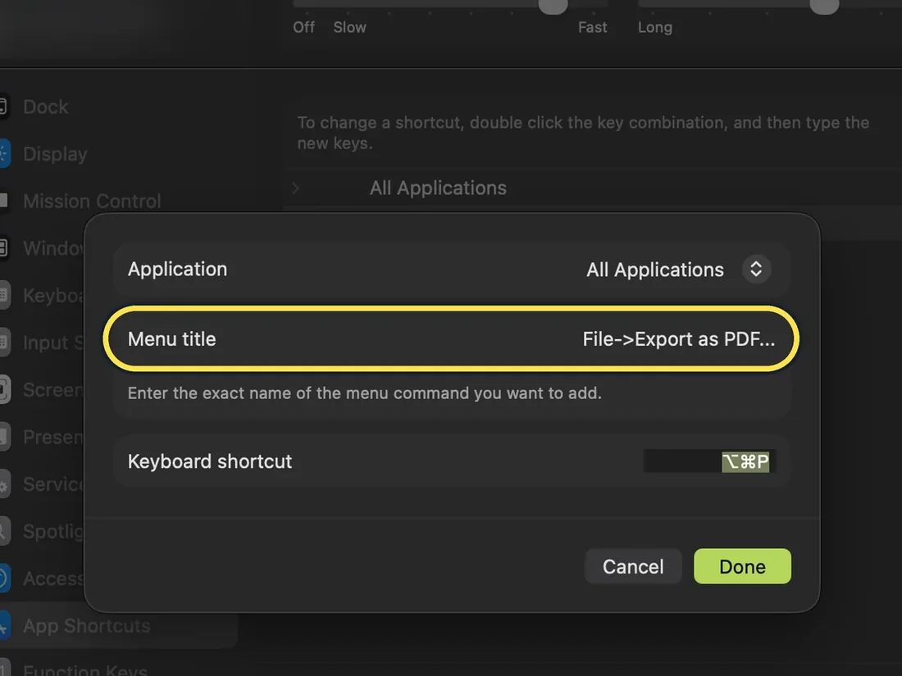
Task: Cancel the new shortcut dialog
Action: (x=633, y=566)
